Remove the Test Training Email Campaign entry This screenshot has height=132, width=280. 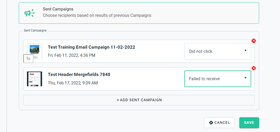coord(254,41)
